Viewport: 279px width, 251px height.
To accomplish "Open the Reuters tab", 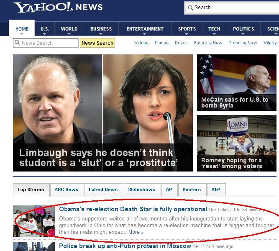I will click(192, 190).
